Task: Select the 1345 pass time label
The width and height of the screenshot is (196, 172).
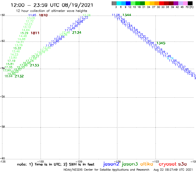Action: 161,43
